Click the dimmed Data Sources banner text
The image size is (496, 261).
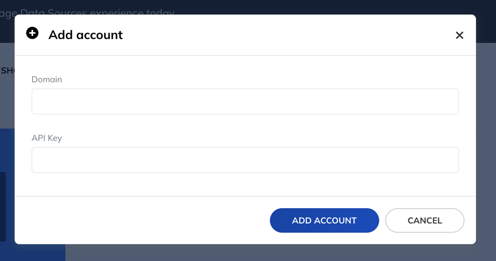[87, 12]
